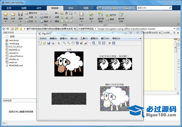Open 文件(F) menu in the Figure 1 window
This screenshot has height=127, width=182.
tap(43, 38)
